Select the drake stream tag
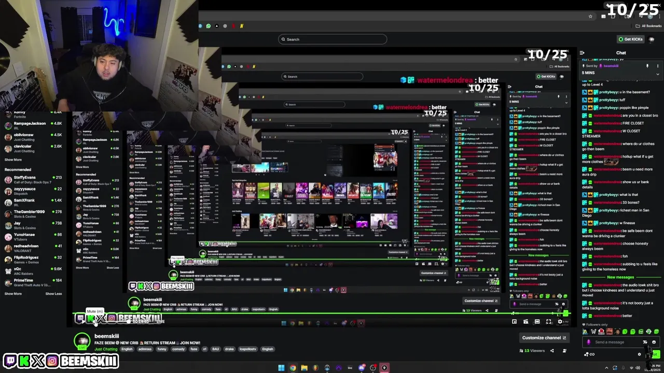Viewport: 664px width, 373px height. 229,349
